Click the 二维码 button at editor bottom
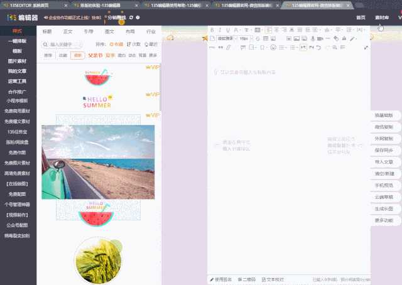 (x=247, y=279)
